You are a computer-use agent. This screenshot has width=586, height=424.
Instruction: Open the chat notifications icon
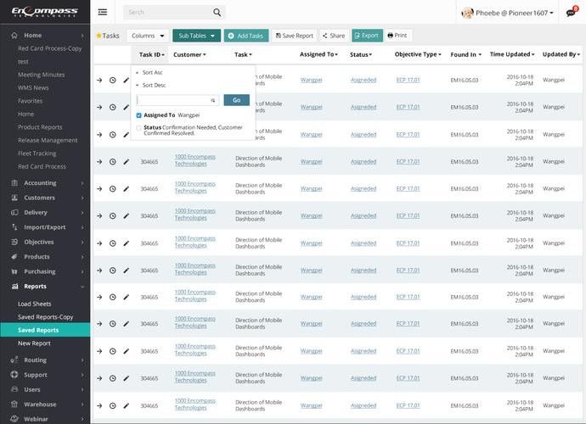(x=571, y=13)
